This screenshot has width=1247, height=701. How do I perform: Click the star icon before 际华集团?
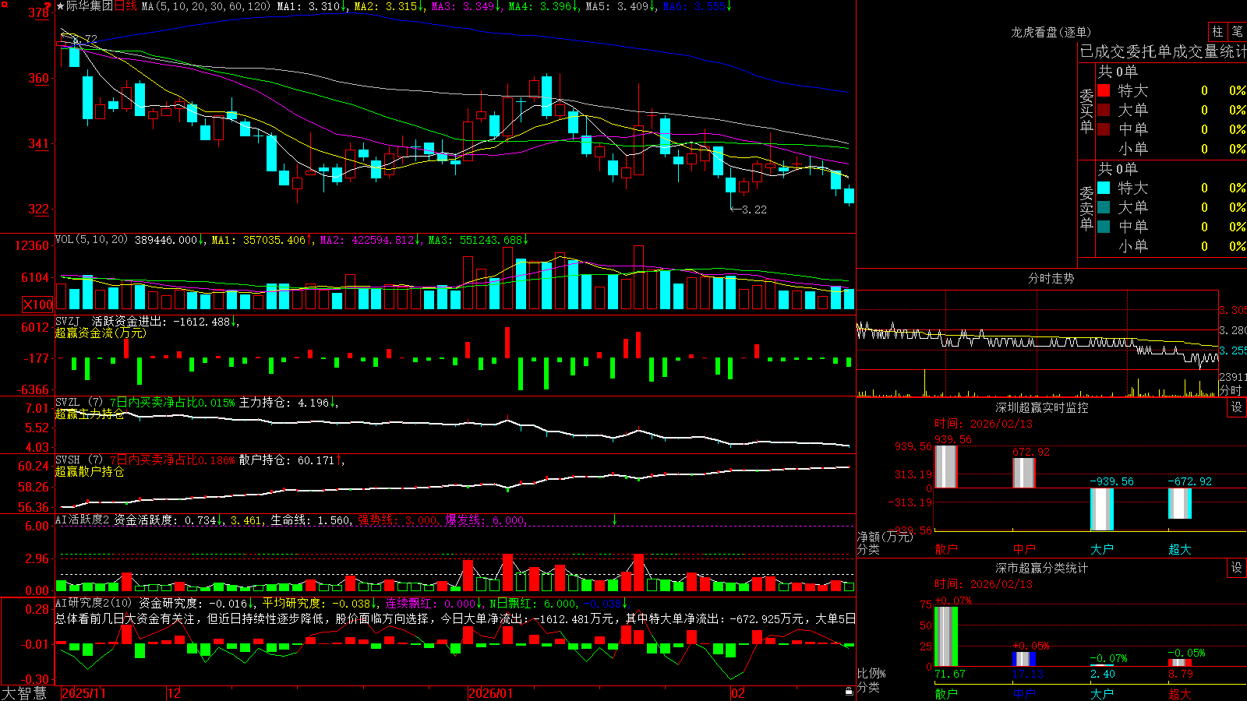pos(60,6)
